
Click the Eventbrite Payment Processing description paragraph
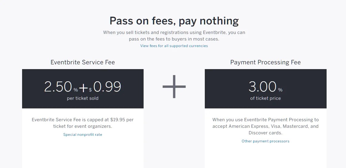click(265, 126)
